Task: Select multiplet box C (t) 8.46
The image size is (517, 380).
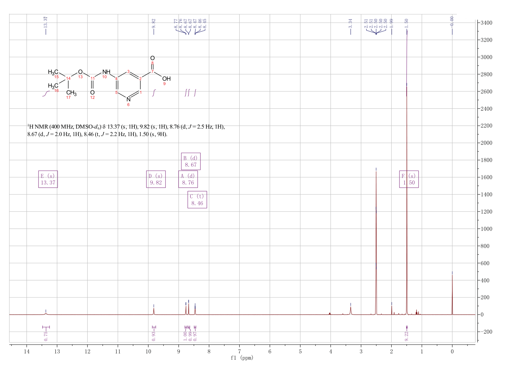Action: coord(197,200)
